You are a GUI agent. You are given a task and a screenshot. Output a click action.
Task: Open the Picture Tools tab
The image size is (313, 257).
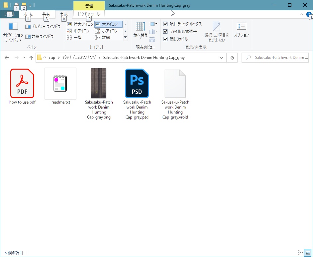[x=89, y=14]
